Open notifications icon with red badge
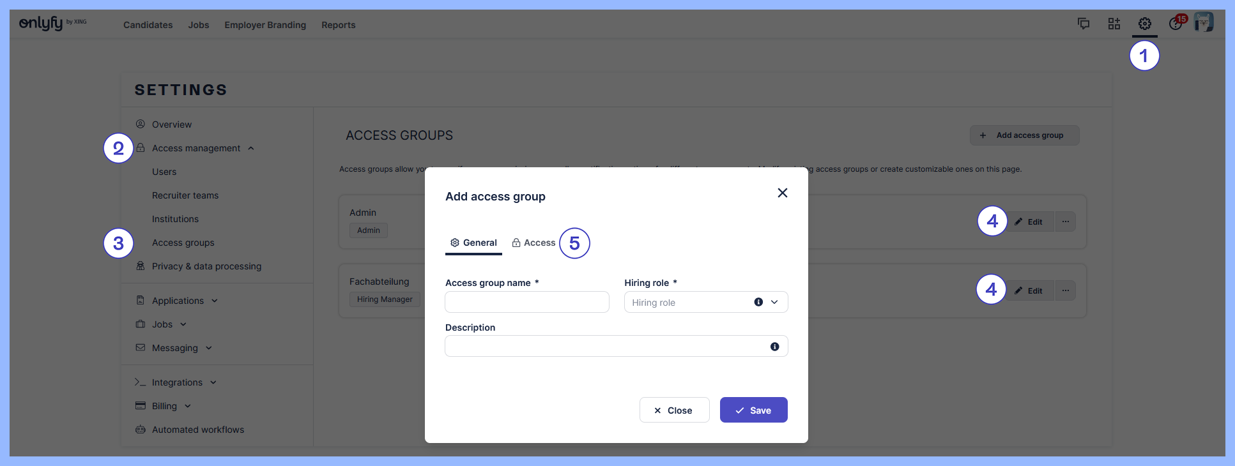This screenshot has height=466, width=1235. tap(1176, 23)
